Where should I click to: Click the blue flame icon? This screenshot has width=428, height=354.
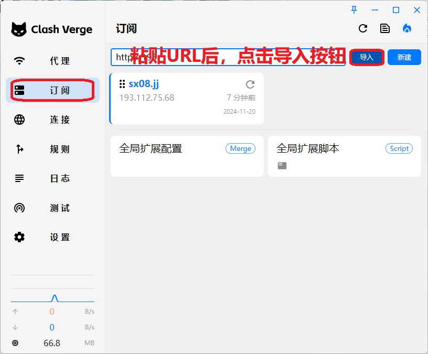point(407,29)
